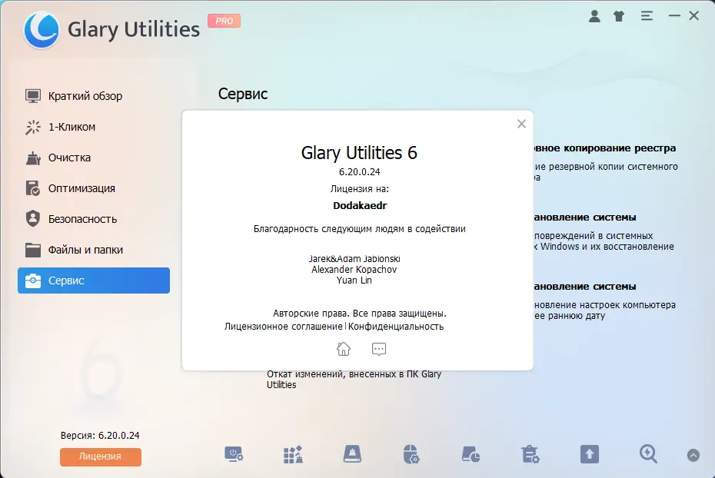The height and width of the screenshot is (478, 715).
Task: Expand the bottom toolbar chevron
Action: point(693,455)
